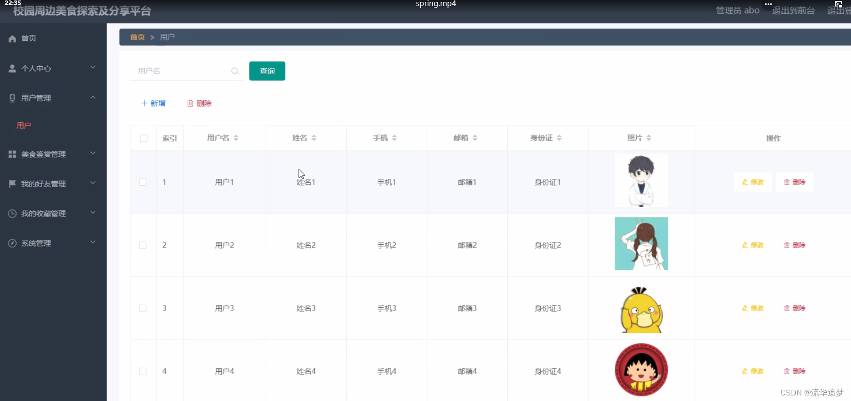Open the round cartoon photo of 用户4
Screen dimensions: 851x401
click(x=641, y=370)
